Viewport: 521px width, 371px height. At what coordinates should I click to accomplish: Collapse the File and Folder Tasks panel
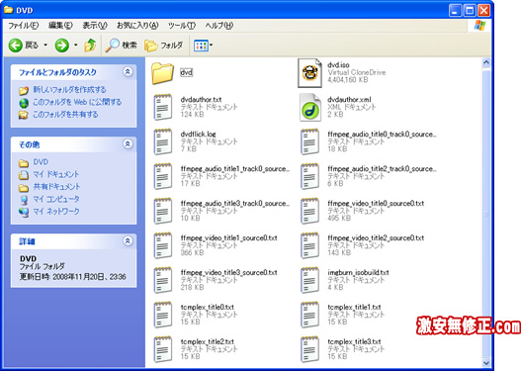[128, 71]
